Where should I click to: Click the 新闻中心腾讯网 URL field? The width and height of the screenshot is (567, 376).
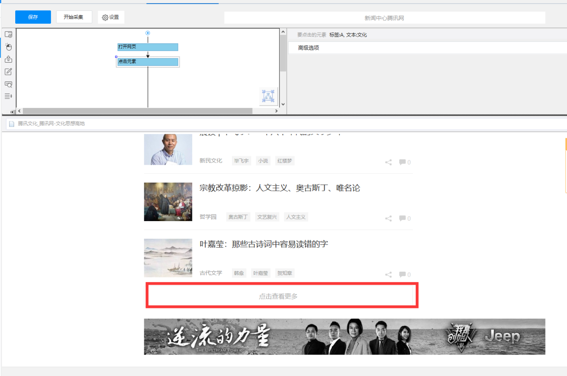point(384,17)
